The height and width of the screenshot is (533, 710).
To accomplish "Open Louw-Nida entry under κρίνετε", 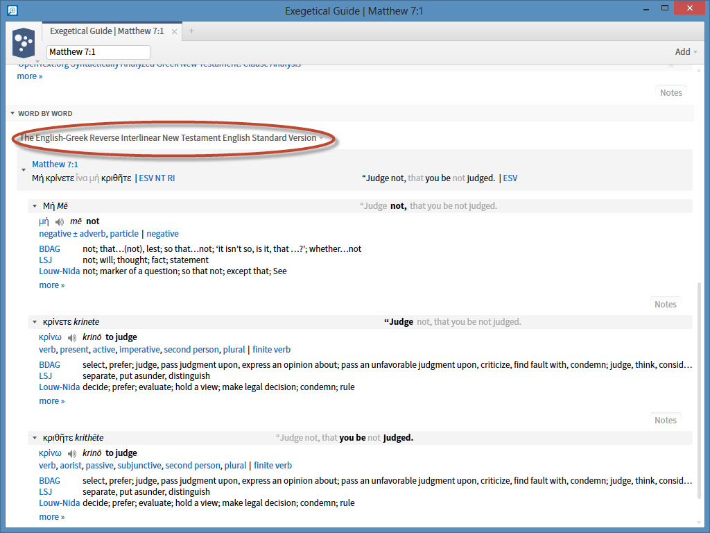I will [x=60, y=387].
